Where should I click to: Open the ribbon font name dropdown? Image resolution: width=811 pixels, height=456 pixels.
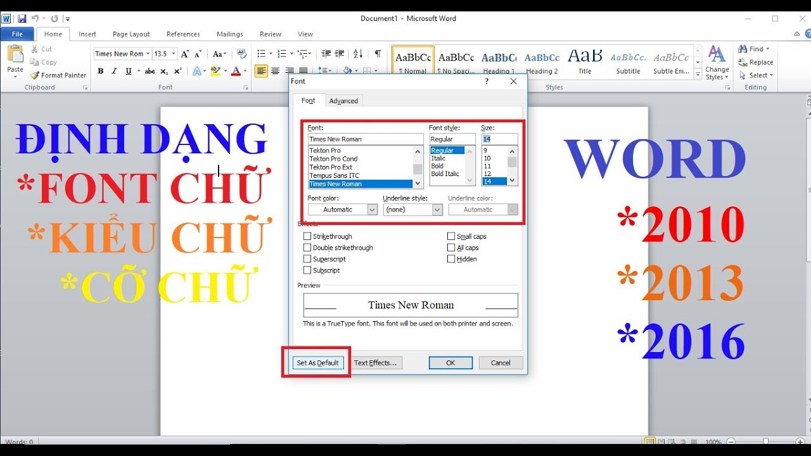click(148, 54)
